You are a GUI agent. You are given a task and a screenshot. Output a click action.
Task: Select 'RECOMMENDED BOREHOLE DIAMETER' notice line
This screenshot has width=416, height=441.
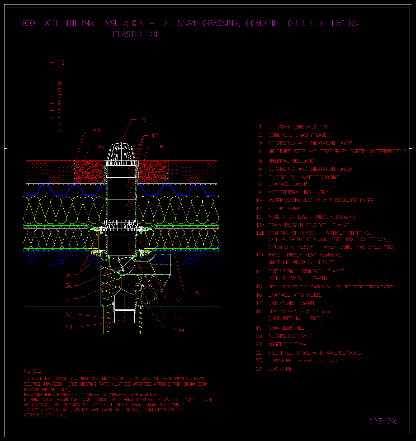tap(92, 395)
